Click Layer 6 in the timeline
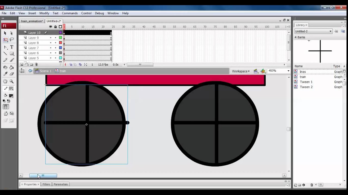 [34, 53]
